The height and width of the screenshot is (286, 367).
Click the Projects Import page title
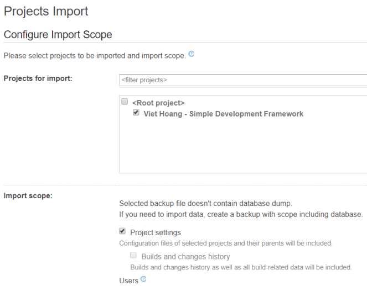[x=46, y=11]
